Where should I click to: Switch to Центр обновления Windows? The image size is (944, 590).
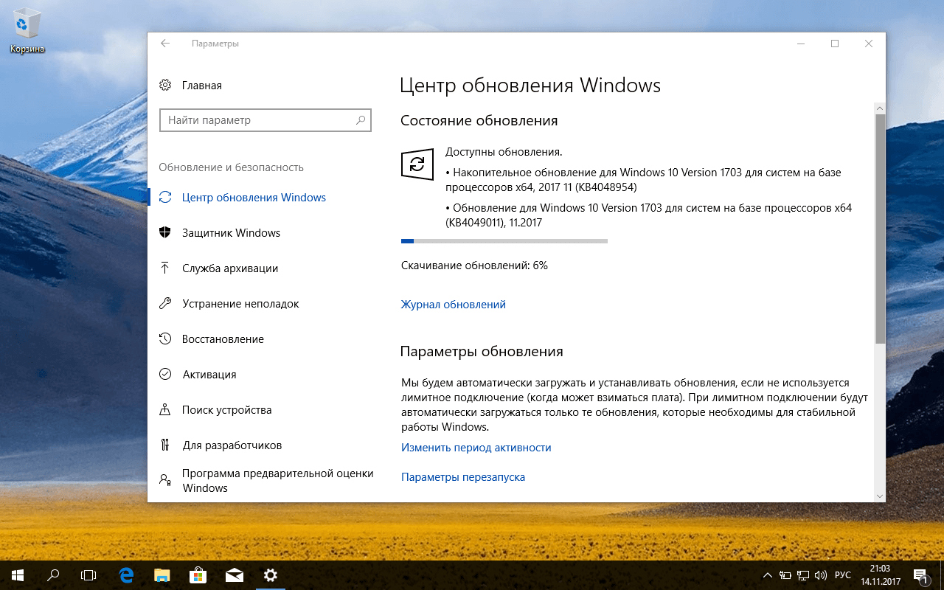point(252,197)
